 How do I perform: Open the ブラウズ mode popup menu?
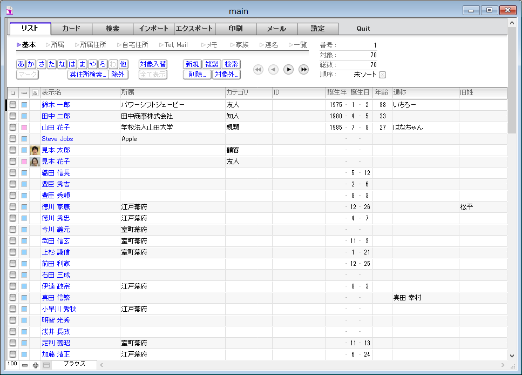[x=74, y=364]
